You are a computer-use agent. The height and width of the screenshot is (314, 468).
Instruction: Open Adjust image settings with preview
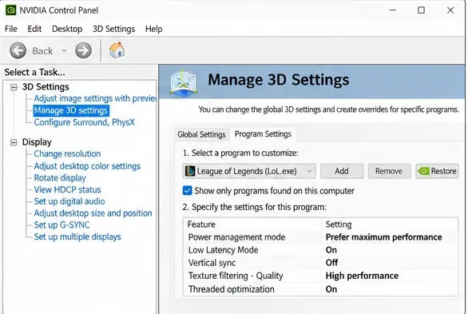tap(95, 98)
